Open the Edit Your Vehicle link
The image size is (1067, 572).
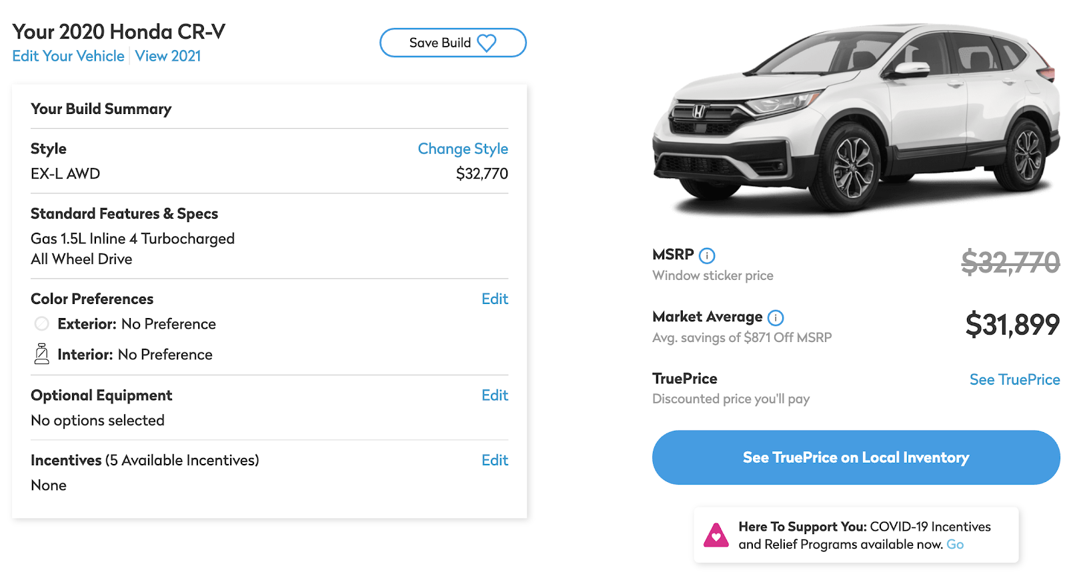[x=67, y=56]
